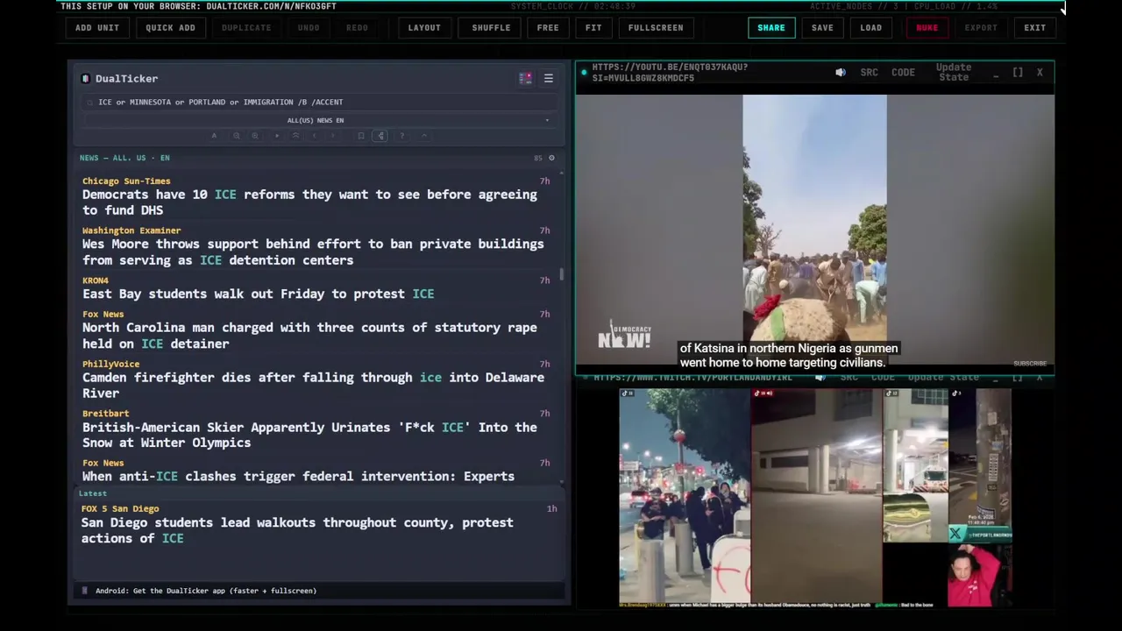Click the Twitch unit URL text
Image resolution: width=1122 pixels, height=631 pixels.
pyautogui.click(x=692, y=378)
